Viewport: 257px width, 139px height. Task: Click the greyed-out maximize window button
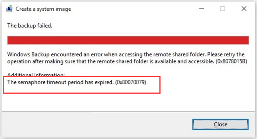[222, 9]
